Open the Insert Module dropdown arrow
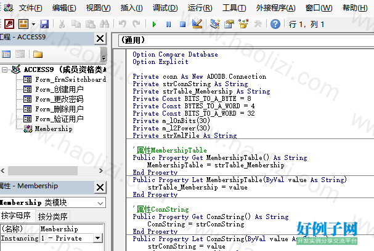Image resolution: width=374 pixels, height=251 pixels. [x=33, y=24]
